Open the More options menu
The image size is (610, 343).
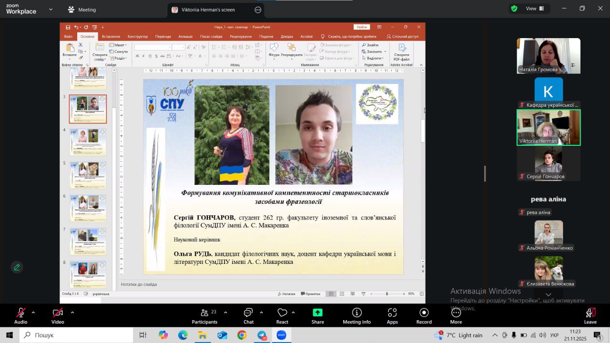456,316
